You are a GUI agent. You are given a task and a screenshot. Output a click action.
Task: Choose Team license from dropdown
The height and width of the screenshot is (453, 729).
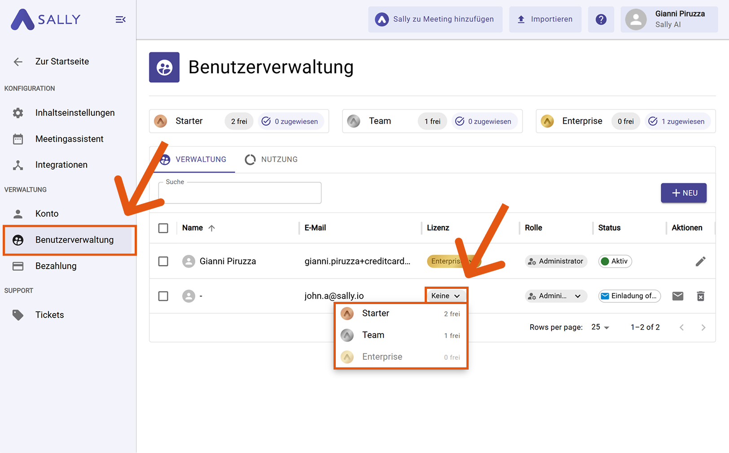(x=401, y=335)
